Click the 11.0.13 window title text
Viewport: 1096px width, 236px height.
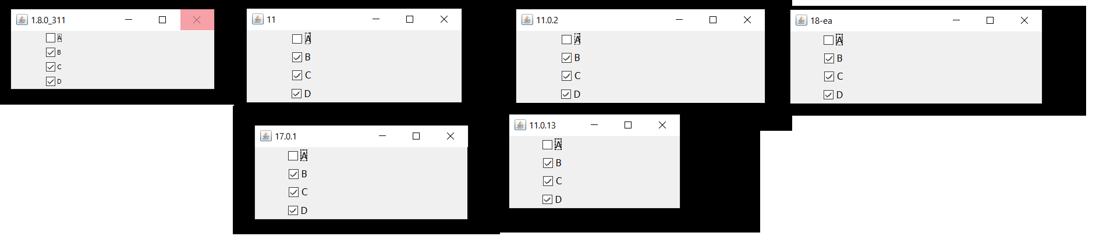click(x=542, y=125)
